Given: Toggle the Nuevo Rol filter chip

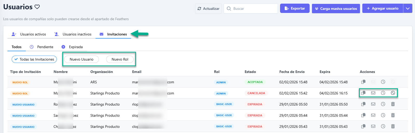Looking at the screenshot, I should click(x=120, y=59).
